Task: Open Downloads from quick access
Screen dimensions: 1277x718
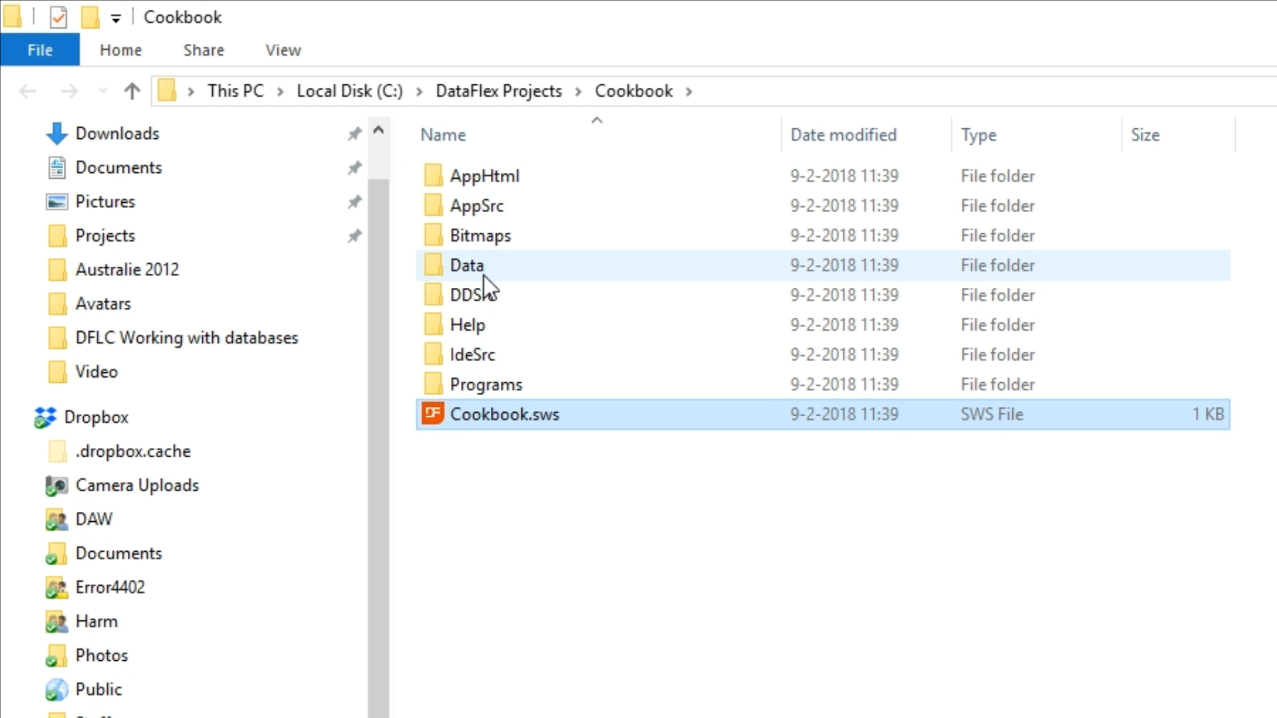Action: [x=117, y=134]
